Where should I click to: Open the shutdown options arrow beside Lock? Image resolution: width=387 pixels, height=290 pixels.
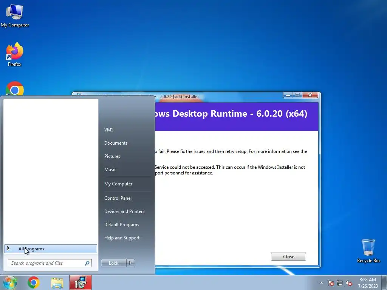point(130,263)
